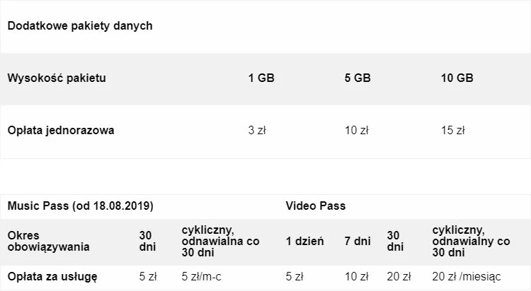Click the '7 dni' Video Pass period
The width and height of the screenshot is (531, 291).
click(x=358, y=242)
